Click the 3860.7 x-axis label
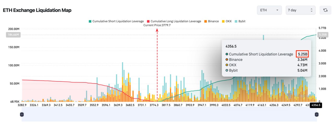The width and height of the screenshot is (334, 132). tap(178, 105)
